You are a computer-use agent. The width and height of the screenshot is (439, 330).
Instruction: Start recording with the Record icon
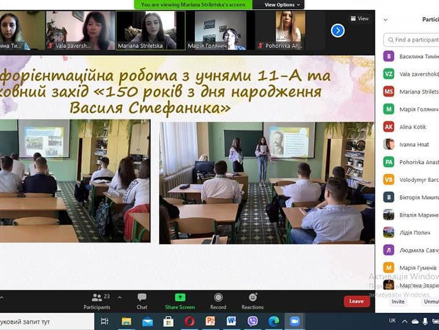pos(218,298)
